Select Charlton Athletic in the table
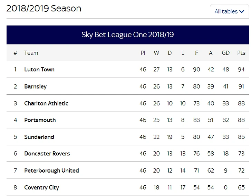This screenshot has width=252, height=196. pyautogui.click(x=46, y=103)
